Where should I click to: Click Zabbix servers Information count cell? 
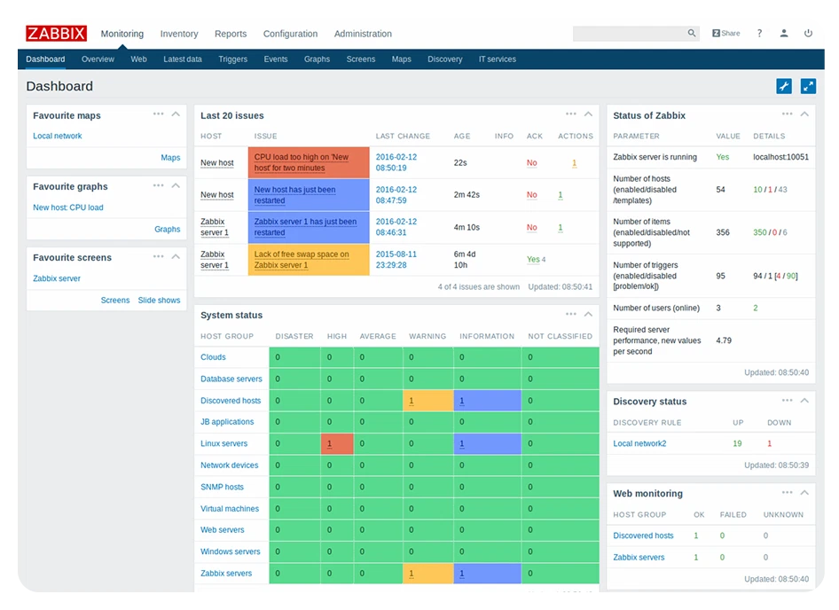(488, 574)
